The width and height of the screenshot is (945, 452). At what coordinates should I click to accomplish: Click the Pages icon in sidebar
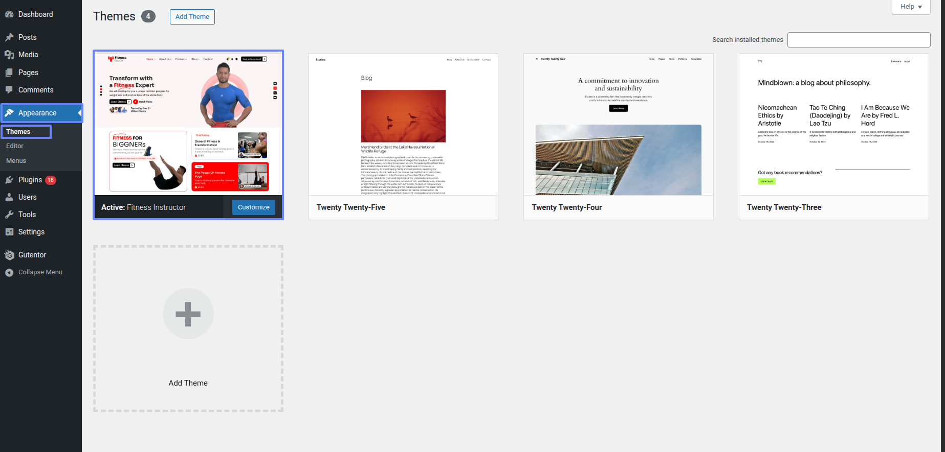tap(9, 73)
